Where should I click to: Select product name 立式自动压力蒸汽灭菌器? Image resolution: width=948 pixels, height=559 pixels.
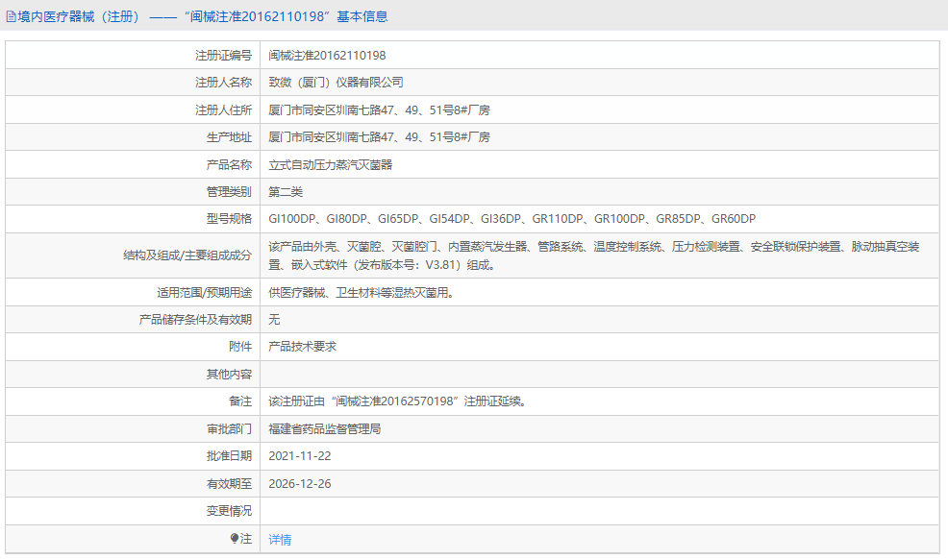pyautogui.click(x=331, y=165)
